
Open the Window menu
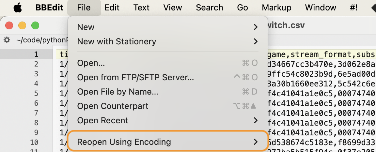321,8
